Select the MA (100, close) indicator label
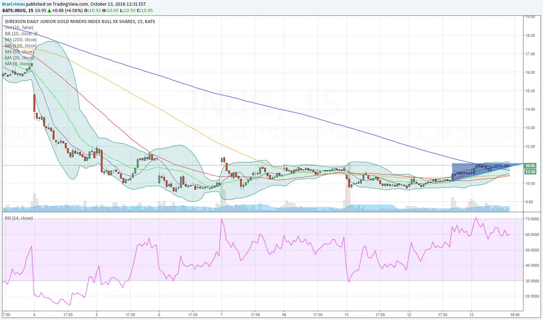Viewport: 543px width, 320px height. click(21, 45)
